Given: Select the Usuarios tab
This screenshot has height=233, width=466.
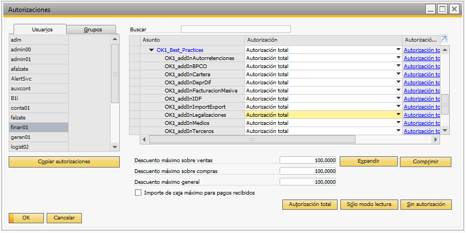Looking at the screenshot, I should coord(42,30).
